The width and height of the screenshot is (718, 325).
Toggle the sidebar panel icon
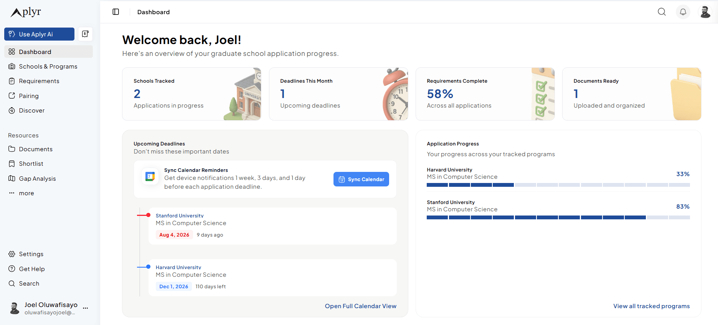[116, 12]
